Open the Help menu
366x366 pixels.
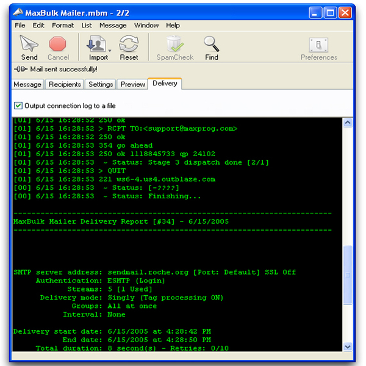click(x=173, y=25)
